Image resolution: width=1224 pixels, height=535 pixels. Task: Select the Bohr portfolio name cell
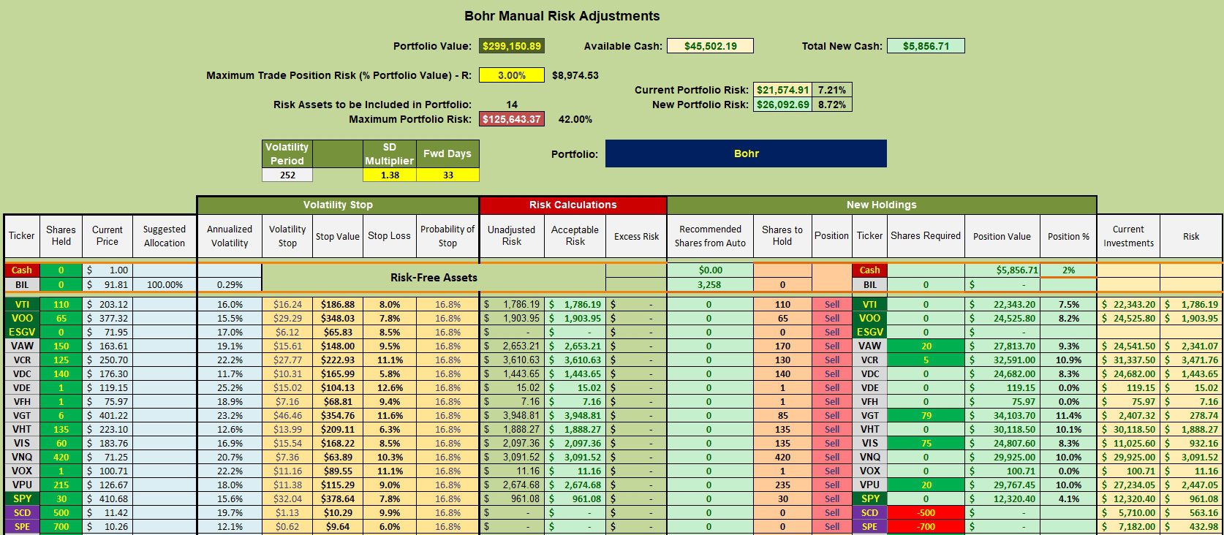pyautogui.click(x=746, y=153)
